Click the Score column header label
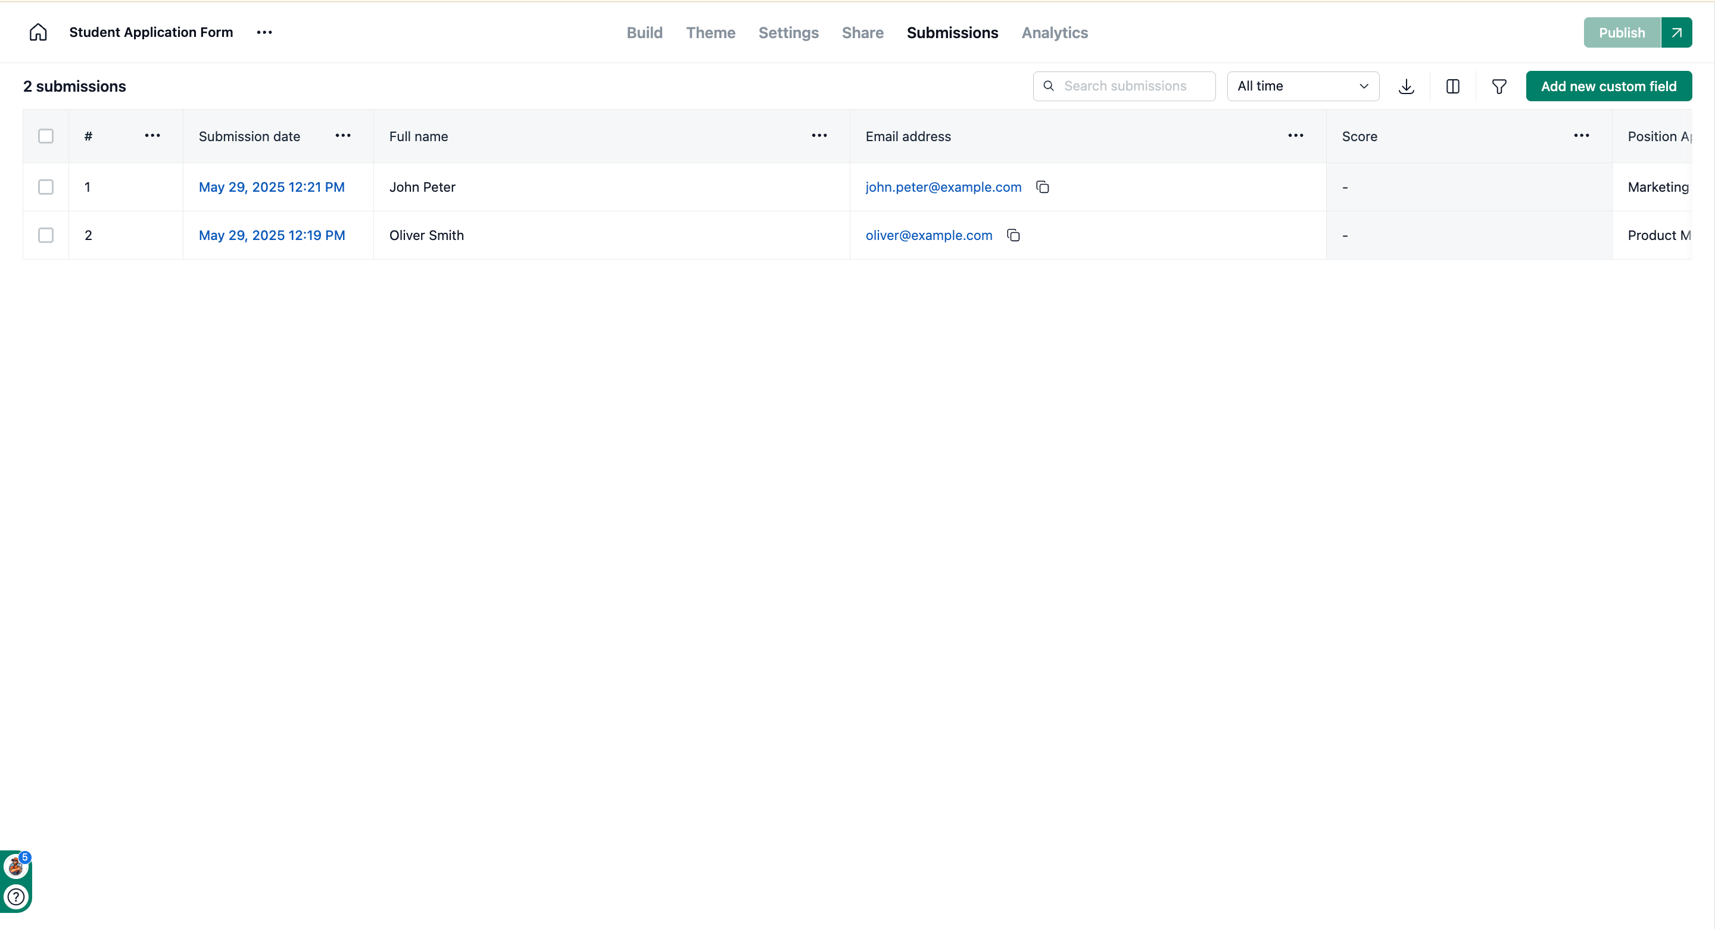The width and height of the screenshot is (1715, 929). click(x=1359, y=136)
